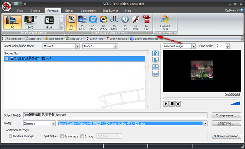Add a source file with plus icon

click(x=156, y=67)
